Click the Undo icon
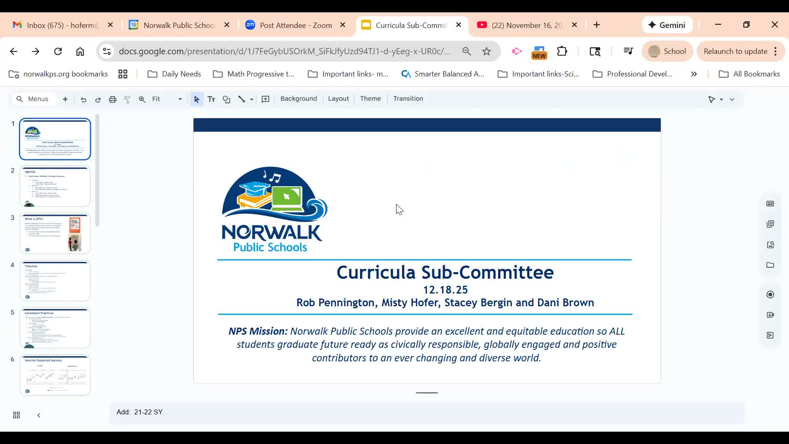This screenshot has width=789, height=444. click(83, 99)
